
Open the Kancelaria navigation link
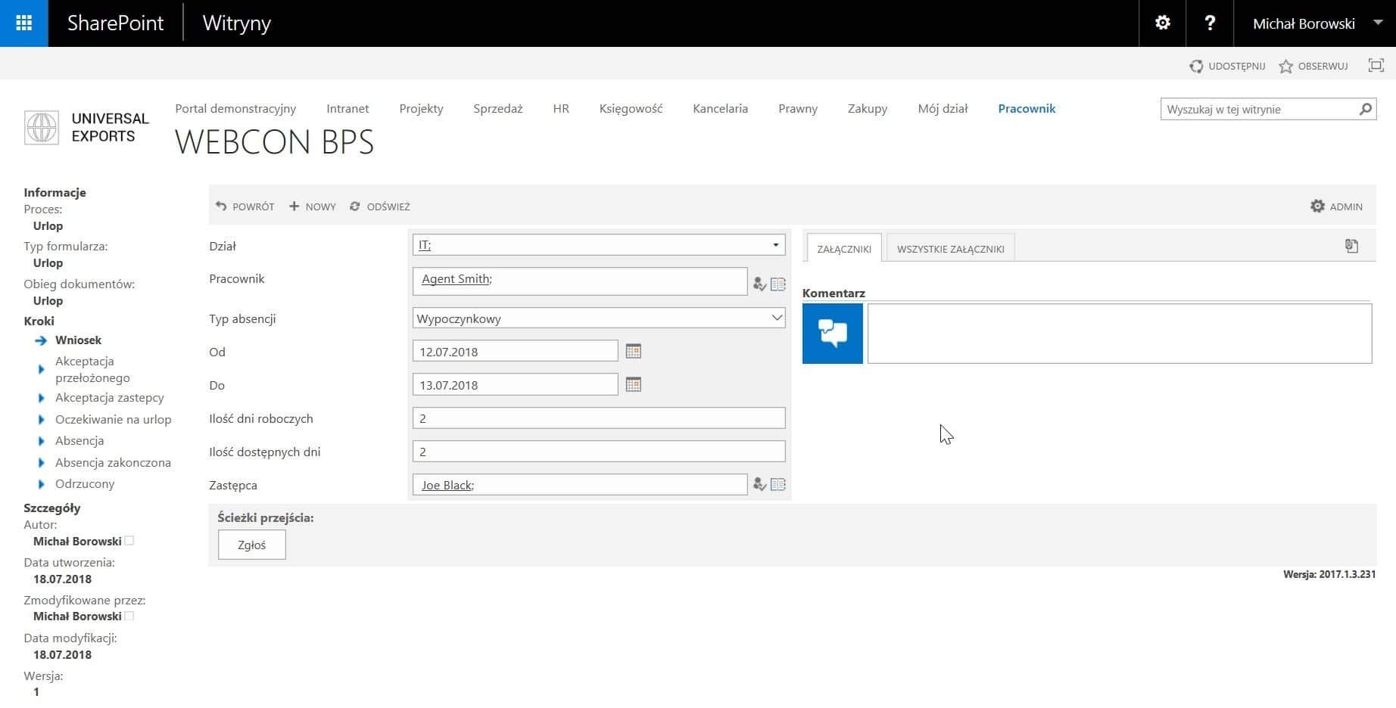(720, 108)
